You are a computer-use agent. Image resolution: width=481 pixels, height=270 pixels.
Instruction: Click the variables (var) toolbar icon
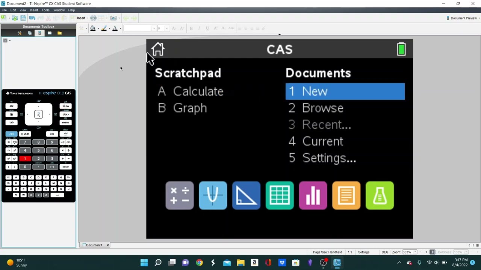click(x=94, y=18)
